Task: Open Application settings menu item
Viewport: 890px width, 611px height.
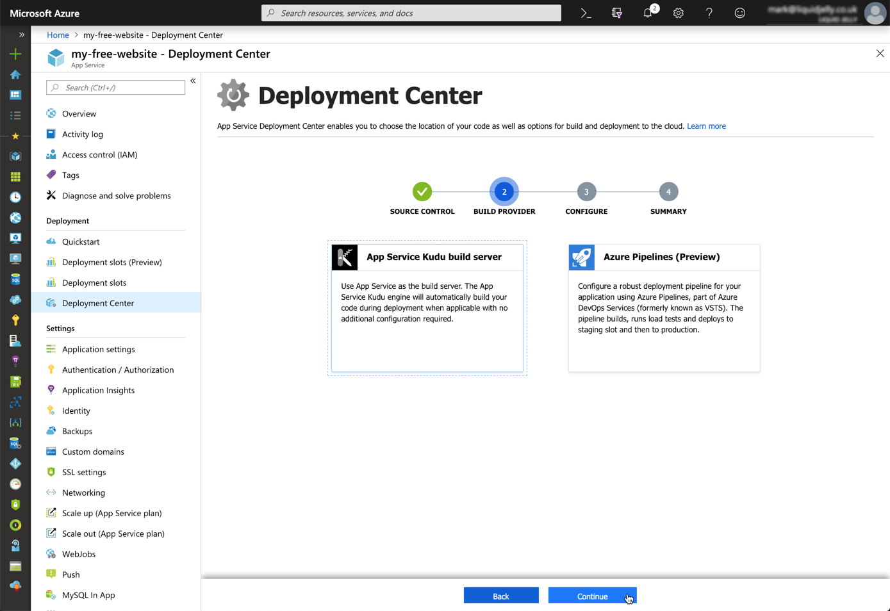Action: point(98,349)
